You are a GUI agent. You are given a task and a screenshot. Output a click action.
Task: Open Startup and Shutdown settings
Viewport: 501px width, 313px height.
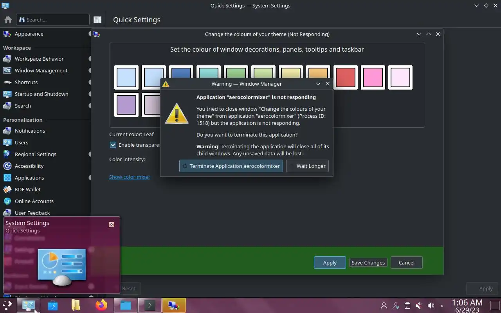pyautogui.click(x=41, y=94)
